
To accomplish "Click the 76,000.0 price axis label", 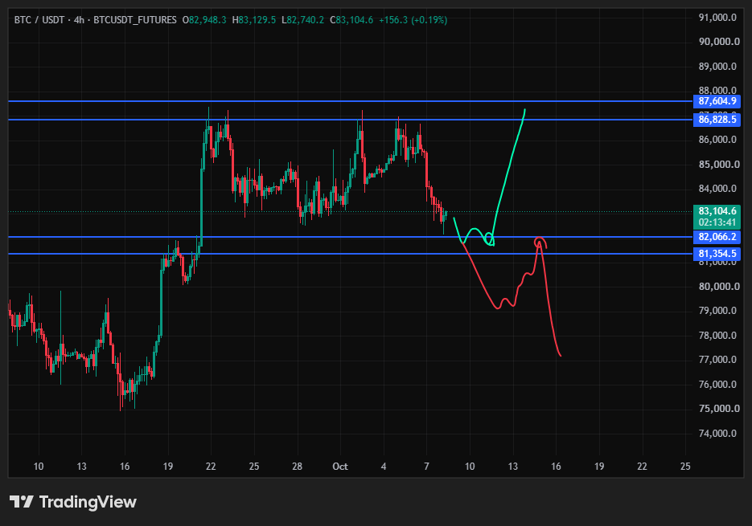I will (717, 385).
